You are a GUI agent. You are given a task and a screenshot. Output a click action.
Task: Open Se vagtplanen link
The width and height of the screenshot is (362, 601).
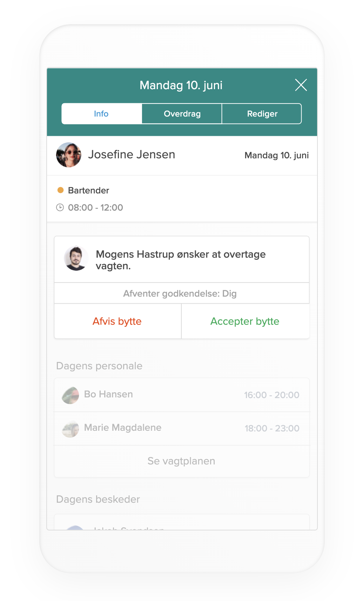182,461
